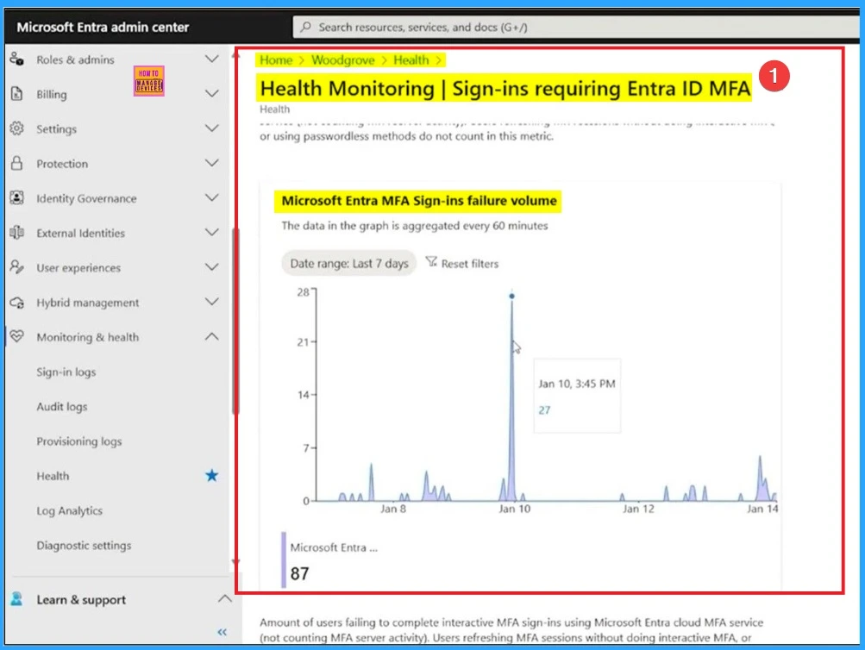This screenshot has height=650, width=865.
Task: Click the External Identities icon
Action: [x=16, y=233]
